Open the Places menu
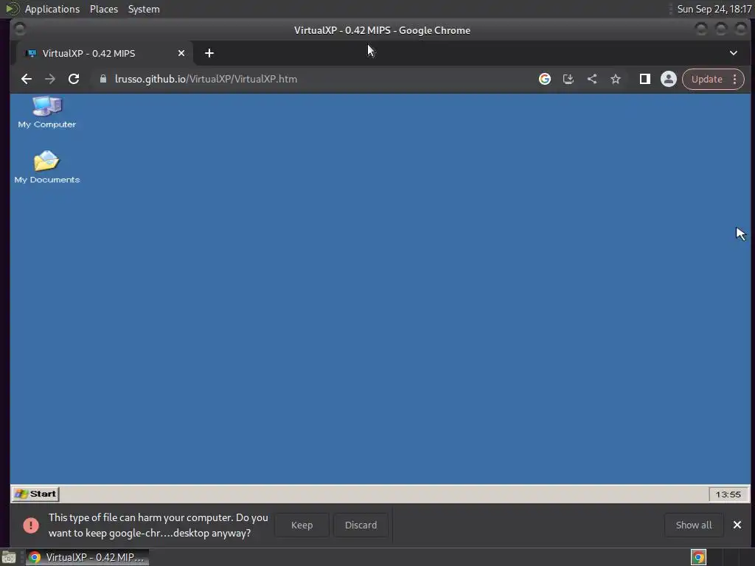 point(104,9)
